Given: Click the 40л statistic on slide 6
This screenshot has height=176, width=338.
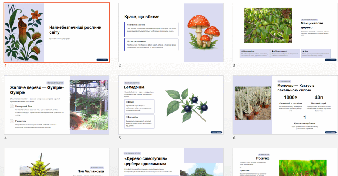Looking at the screenshot, I should (319, 97).
